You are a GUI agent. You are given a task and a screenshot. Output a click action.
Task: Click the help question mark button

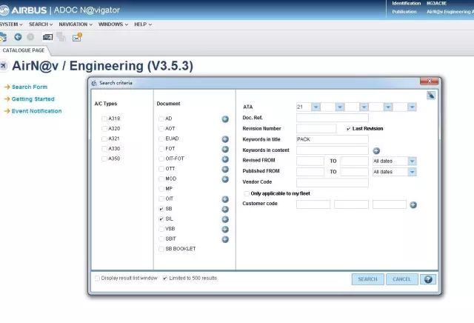tap(428, 279)
